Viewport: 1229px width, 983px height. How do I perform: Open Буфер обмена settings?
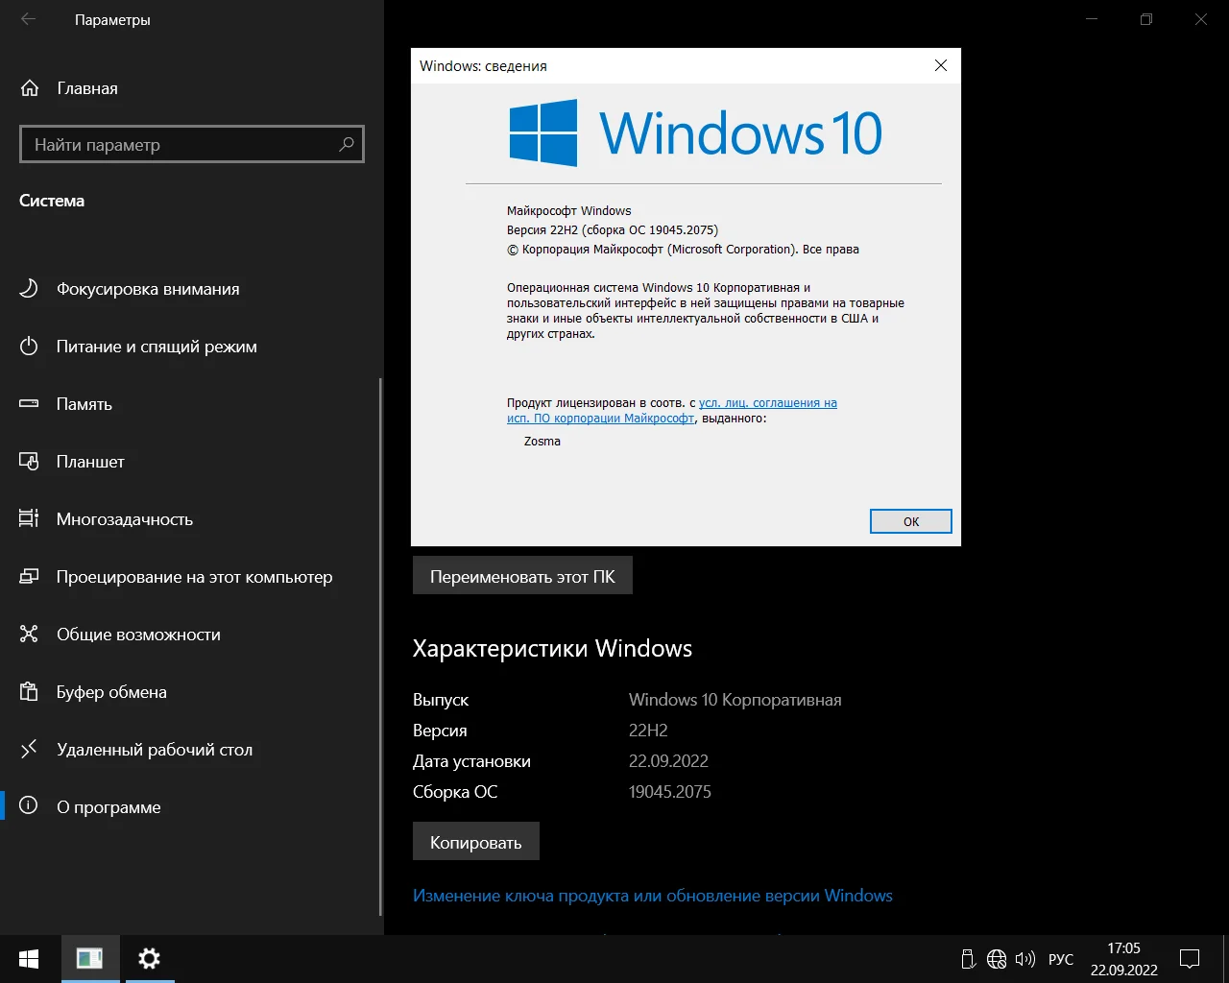[x=190, y=692]
